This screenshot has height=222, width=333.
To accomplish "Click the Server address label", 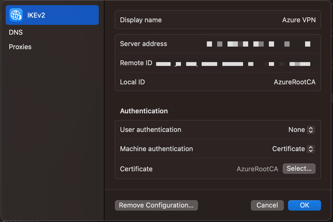I will pos(143,44).
